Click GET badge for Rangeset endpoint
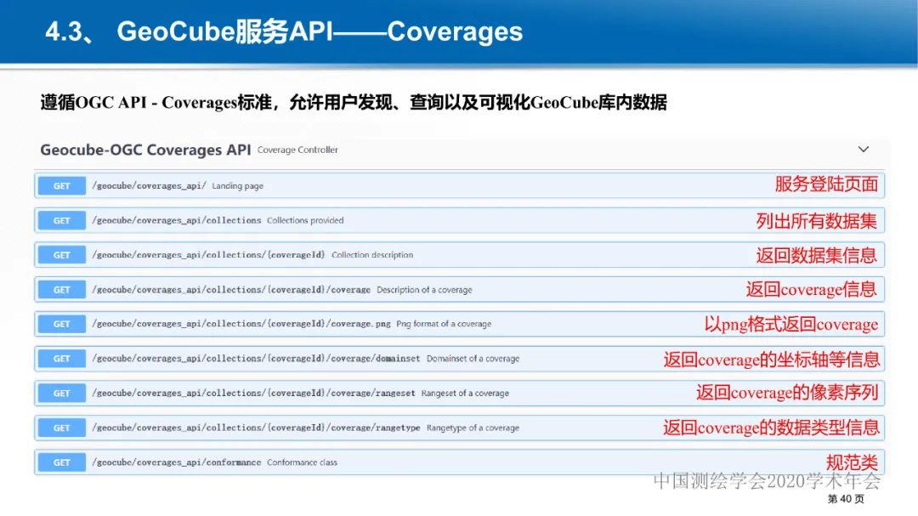Viewport: 918px width, 516px height. (62, 394)
